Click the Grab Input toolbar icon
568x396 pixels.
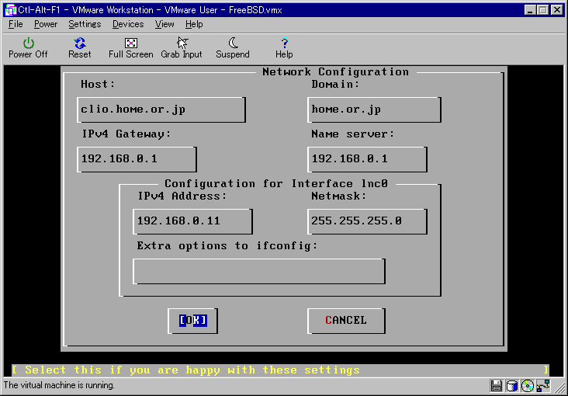tap(182, 47)
